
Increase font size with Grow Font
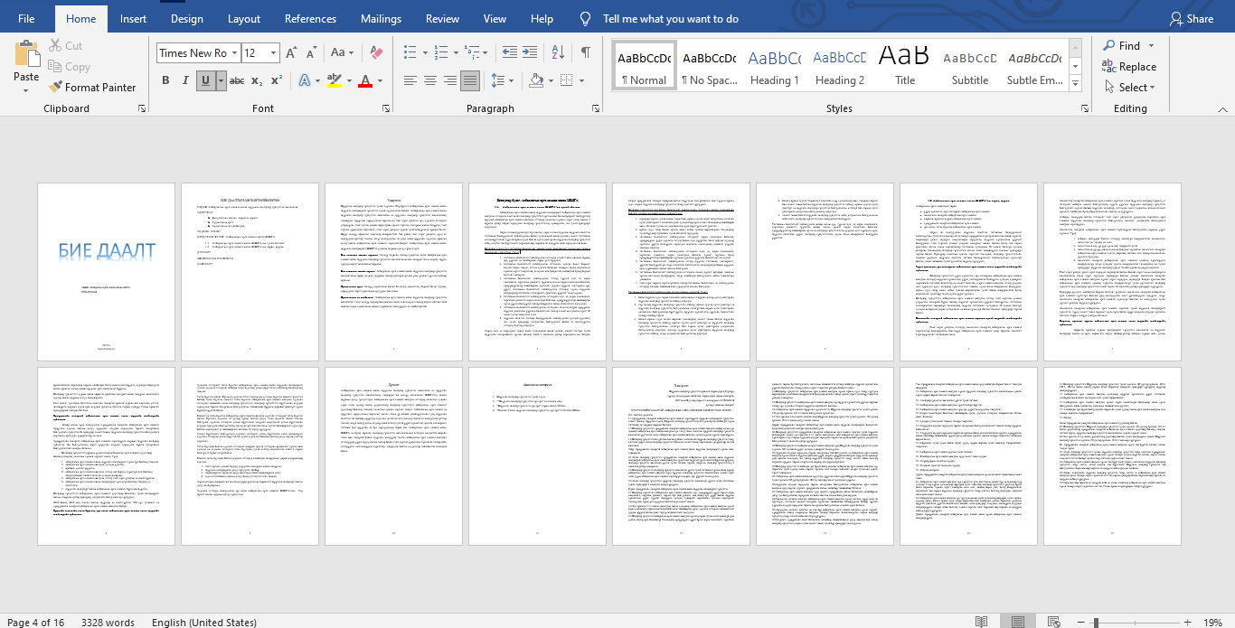[x=291, y=53]
